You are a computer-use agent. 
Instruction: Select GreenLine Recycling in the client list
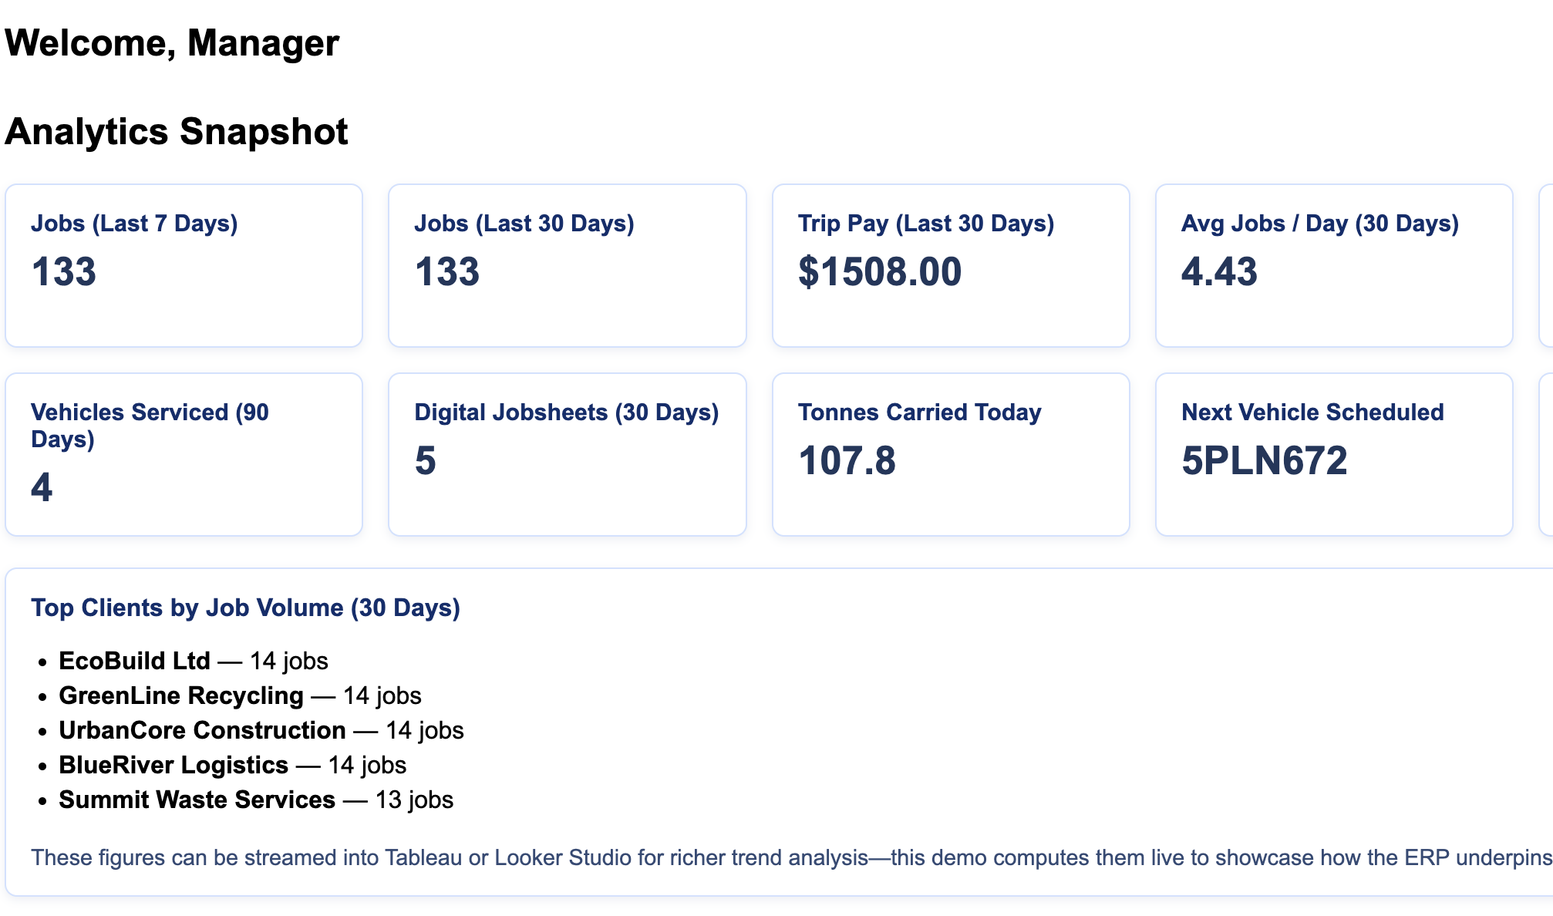click(x=181, y=695)
